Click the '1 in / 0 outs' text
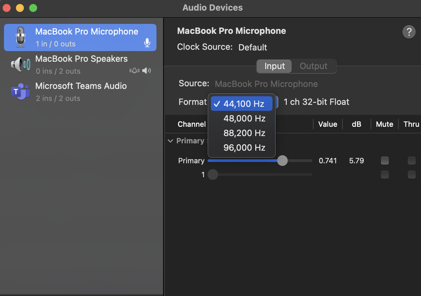The height and width of the screenshot is (296, 421). 56,44
